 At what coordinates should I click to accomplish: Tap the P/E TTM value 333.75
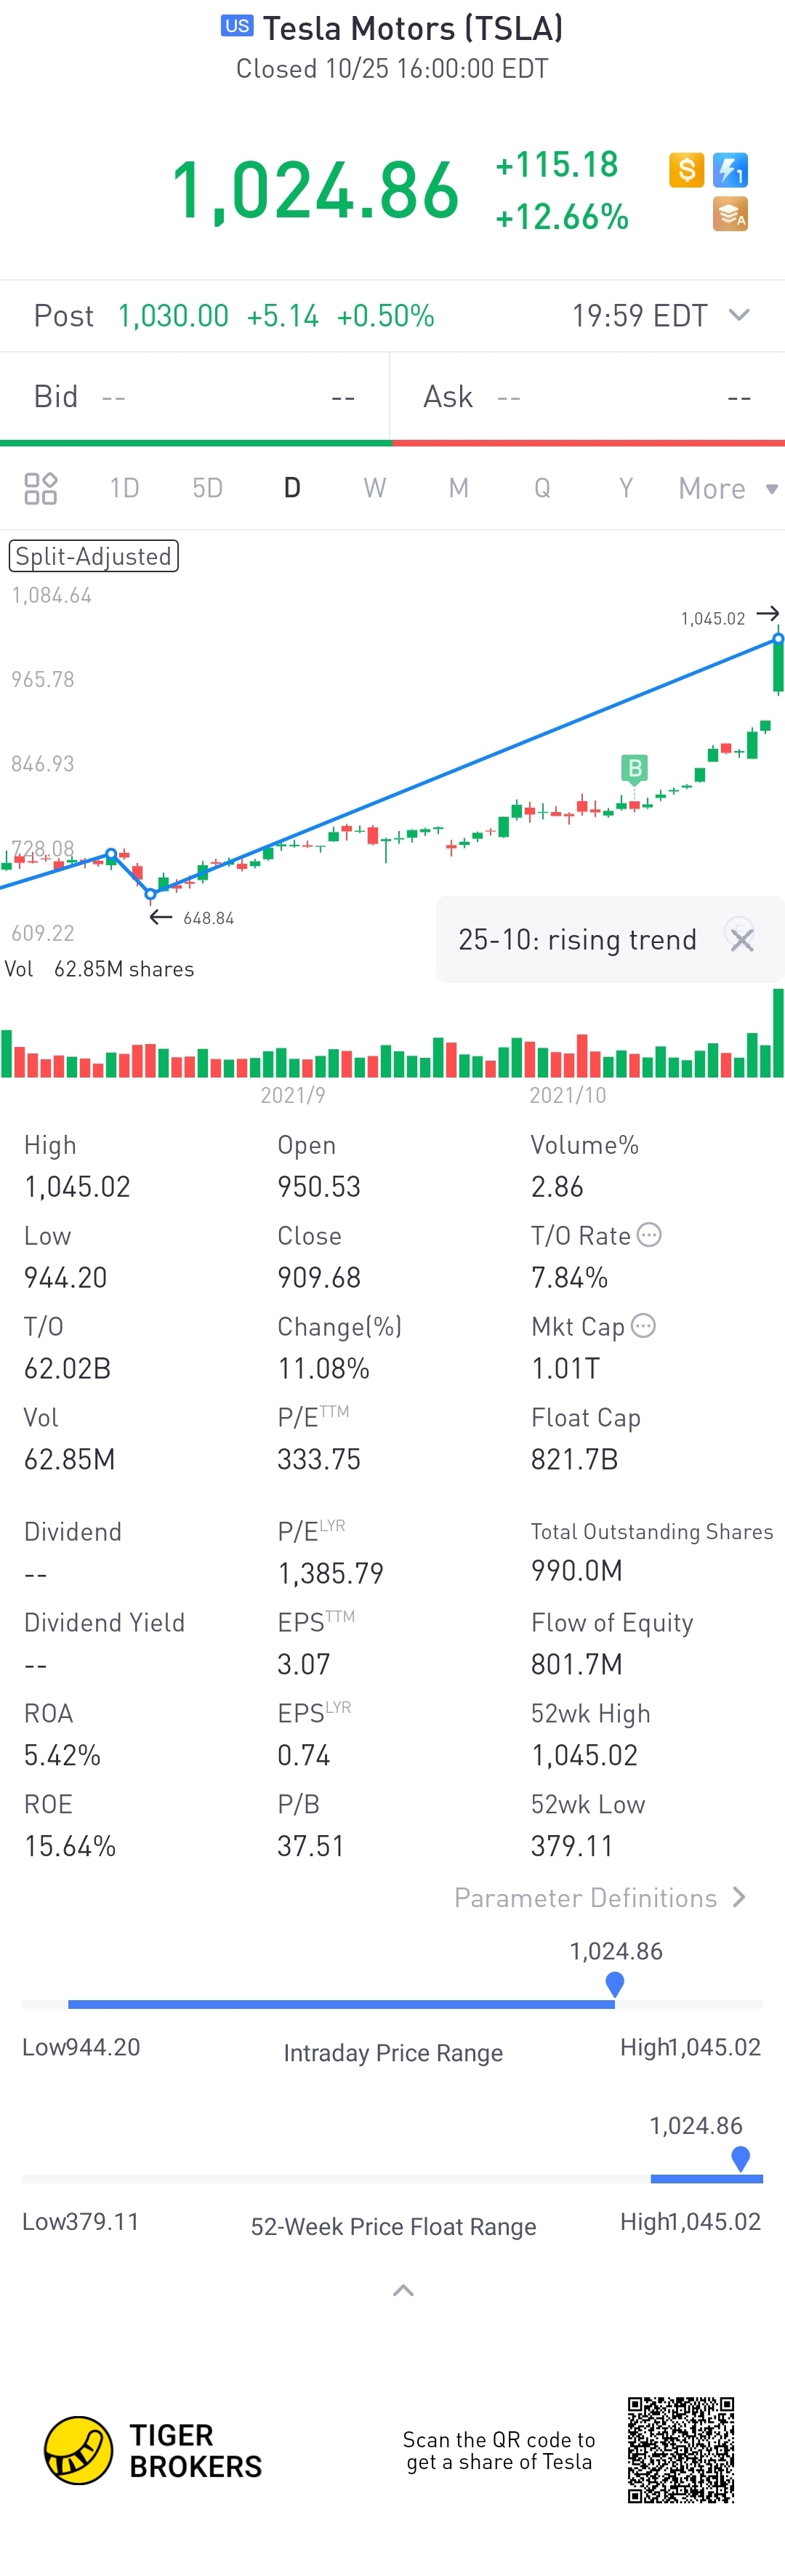click(319, 1460)
